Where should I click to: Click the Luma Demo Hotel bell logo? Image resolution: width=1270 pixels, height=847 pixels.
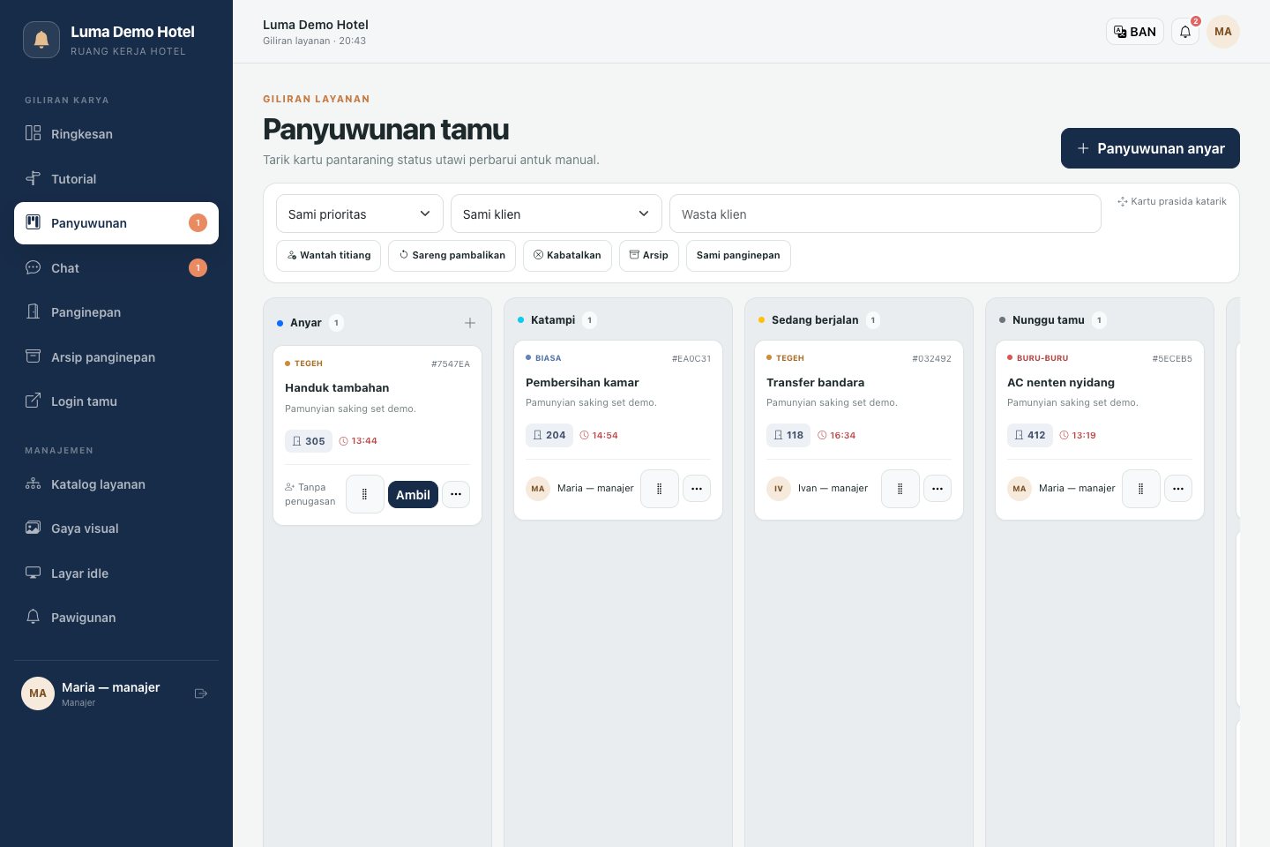tap(41, 40)
